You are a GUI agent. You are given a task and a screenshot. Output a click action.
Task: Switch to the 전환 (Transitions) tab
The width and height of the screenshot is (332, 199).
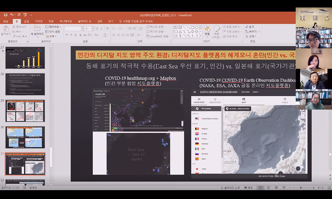51,21
